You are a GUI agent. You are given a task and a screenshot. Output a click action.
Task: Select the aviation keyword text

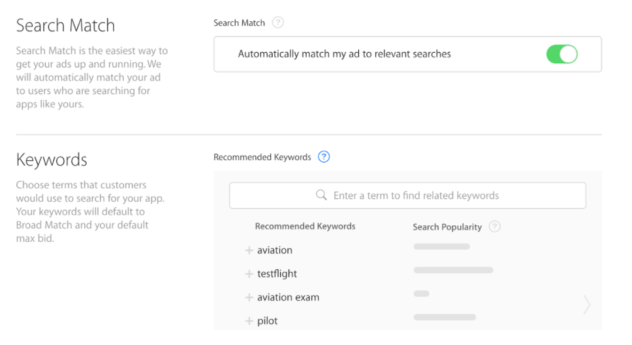tap(275, 250)
